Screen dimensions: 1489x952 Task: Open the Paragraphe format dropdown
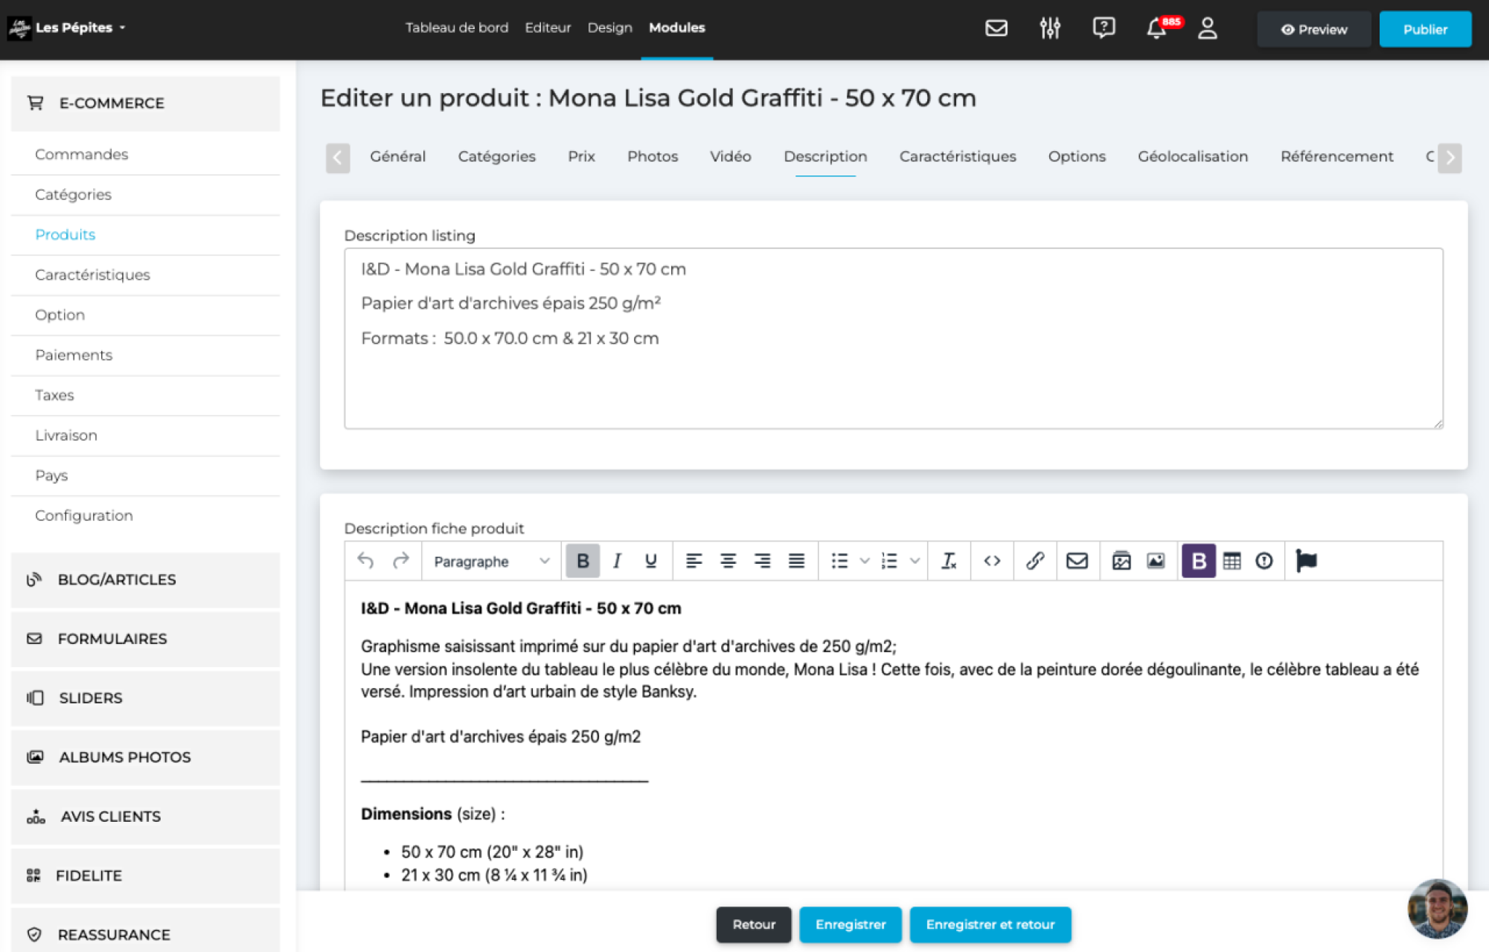pyautogui.click(x=491, y=562)
